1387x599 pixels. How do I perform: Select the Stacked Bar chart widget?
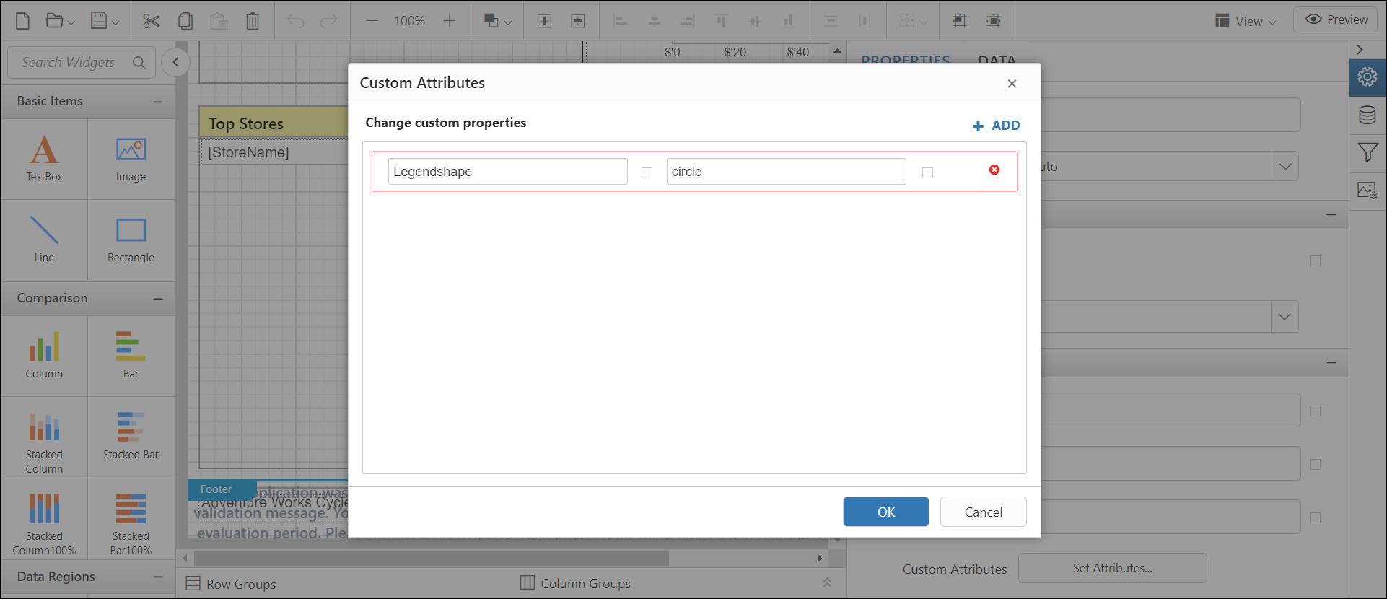(131, 437)
